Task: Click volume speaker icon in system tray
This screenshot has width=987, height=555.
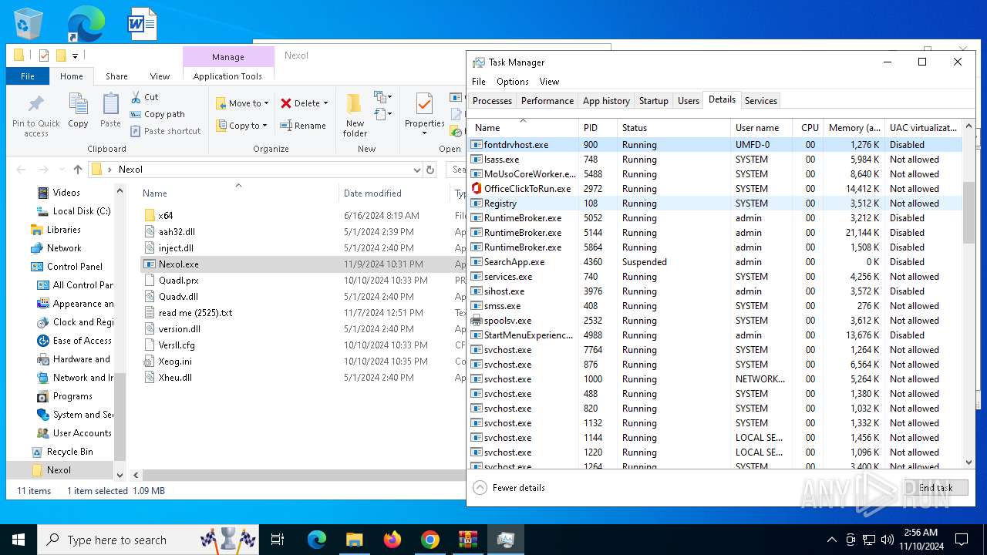Action: click(888, 540)
